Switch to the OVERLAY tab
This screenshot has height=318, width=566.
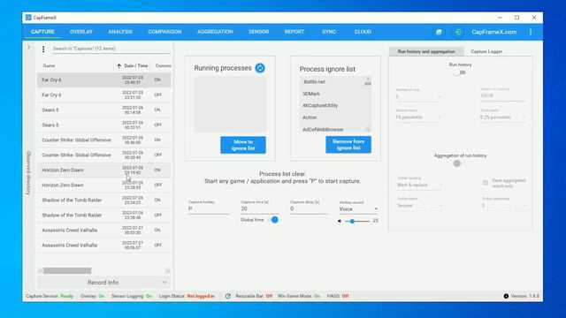81,32
